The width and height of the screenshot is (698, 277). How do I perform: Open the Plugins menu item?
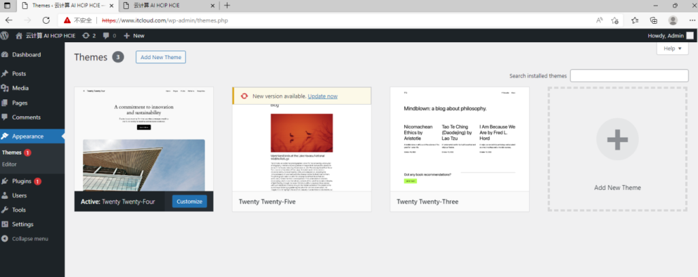[x=22, y=182]
